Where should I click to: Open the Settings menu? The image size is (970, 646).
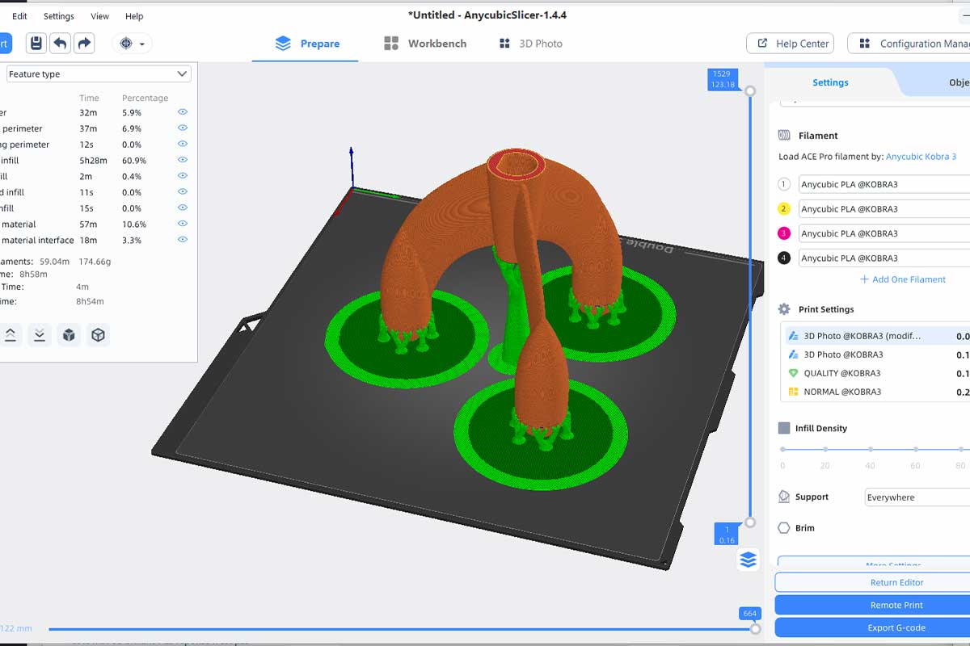[58, 16]
